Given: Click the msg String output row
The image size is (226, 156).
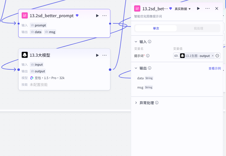Looking at the screenshot, I should click(x=145, y=87).
